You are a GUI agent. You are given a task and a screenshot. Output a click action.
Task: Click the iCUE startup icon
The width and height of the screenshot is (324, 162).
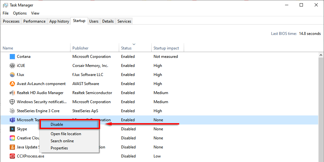coord(12,66)
